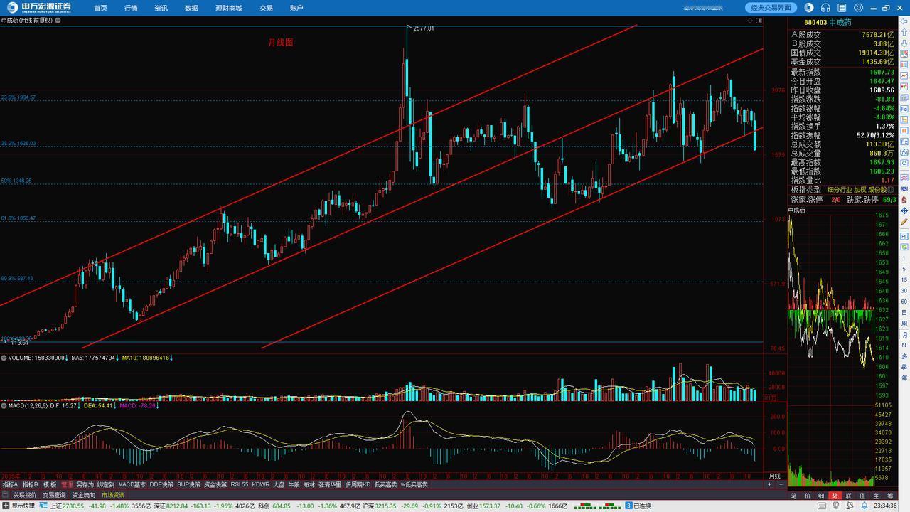Select the 筹 chips tab
Screen dimensions: 910x512
click(x=890, y=496)
